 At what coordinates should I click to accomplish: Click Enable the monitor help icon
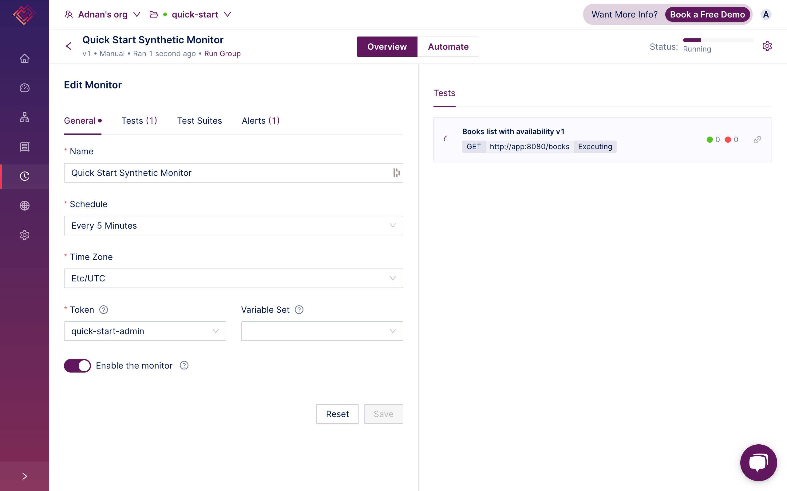coord(184,366)
